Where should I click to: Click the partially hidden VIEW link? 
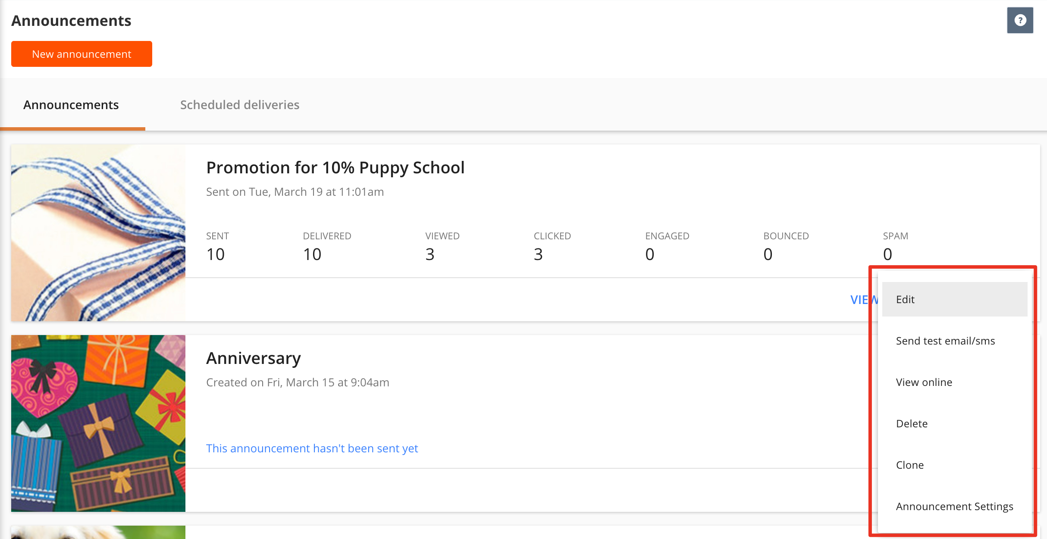click(x=863, y=300)
